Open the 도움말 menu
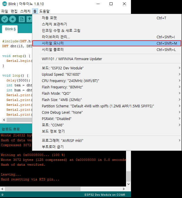The height and width of the screenshot is (198, 182). point(44,11)
